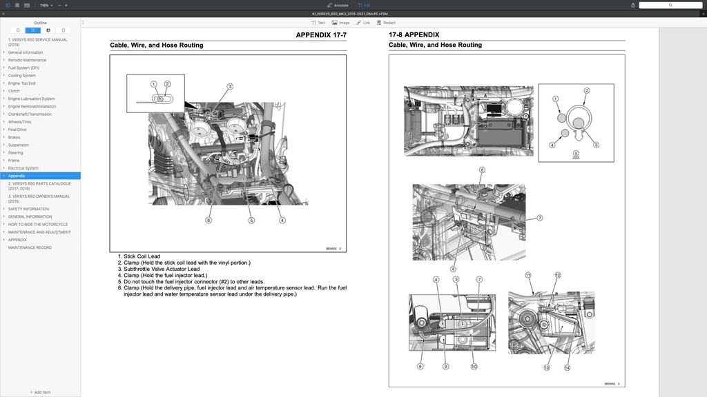Show page thumbnails sidebar tab

(x=64, y=30)
